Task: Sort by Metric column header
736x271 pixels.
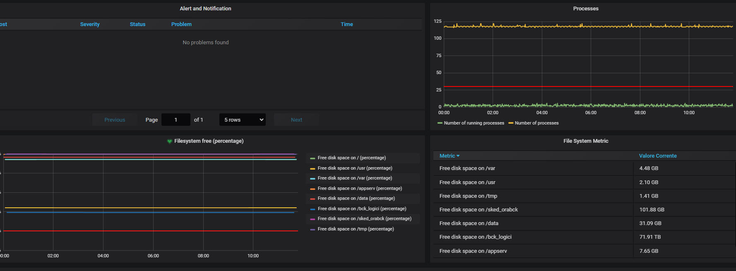Action: click(x=447, y=156)
